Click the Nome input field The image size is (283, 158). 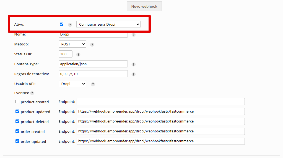[x=93, y=35]
